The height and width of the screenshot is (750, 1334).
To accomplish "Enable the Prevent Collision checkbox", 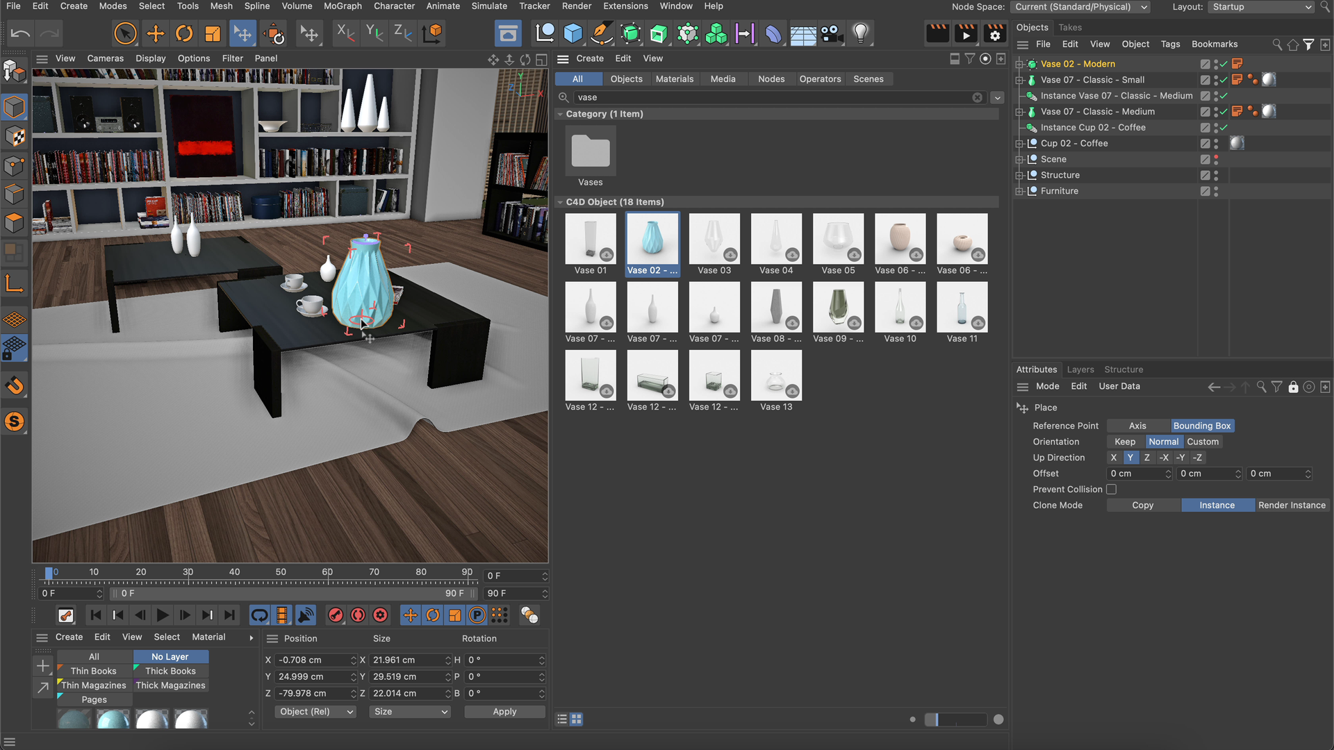I will pyautogui.click(x=1112, y=490).
